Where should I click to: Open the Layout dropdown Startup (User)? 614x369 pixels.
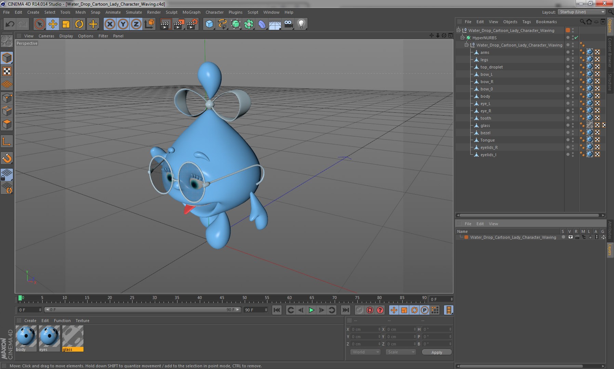click(582, 12)
